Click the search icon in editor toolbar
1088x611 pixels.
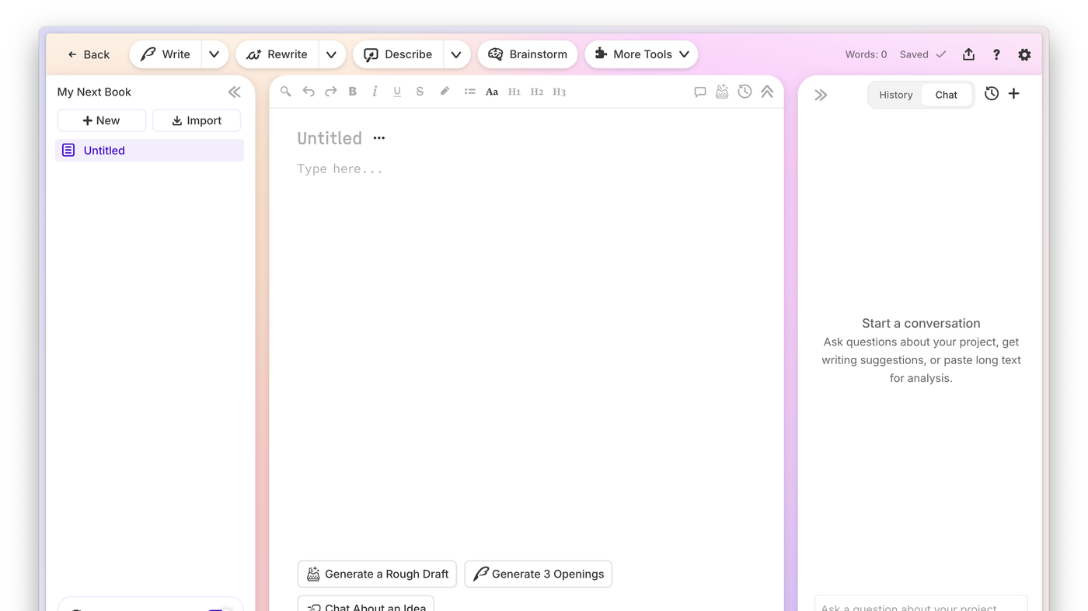click(x=286, y=92)
